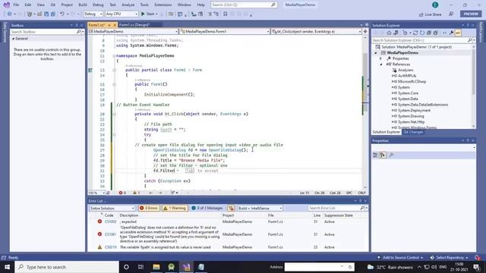This screenshot has height=273, width=486.
Task: Click Select Repository in status bar
Action: [449, 258]
